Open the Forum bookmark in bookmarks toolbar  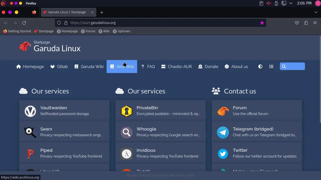pos(88,31)
